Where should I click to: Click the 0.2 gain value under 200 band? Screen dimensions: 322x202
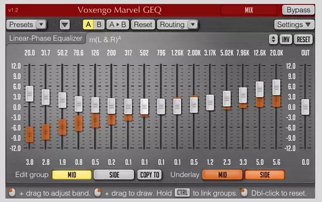click(112, 162)
